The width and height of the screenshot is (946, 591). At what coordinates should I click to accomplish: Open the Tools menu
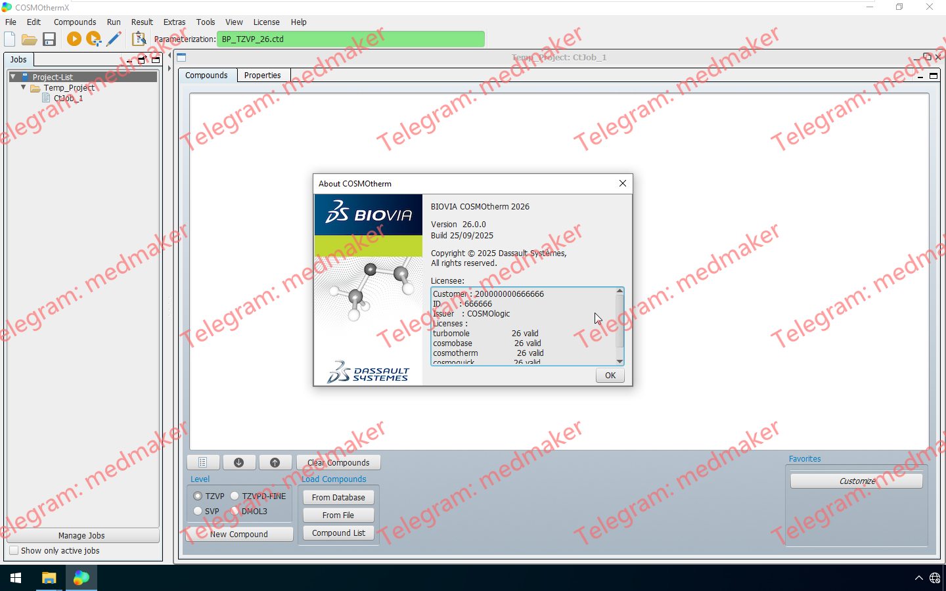click(206, 22)
